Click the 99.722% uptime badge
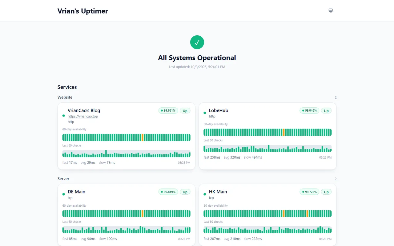Viewport: 394px width, 246px height. pyautogui.click(x=309, y=192)
